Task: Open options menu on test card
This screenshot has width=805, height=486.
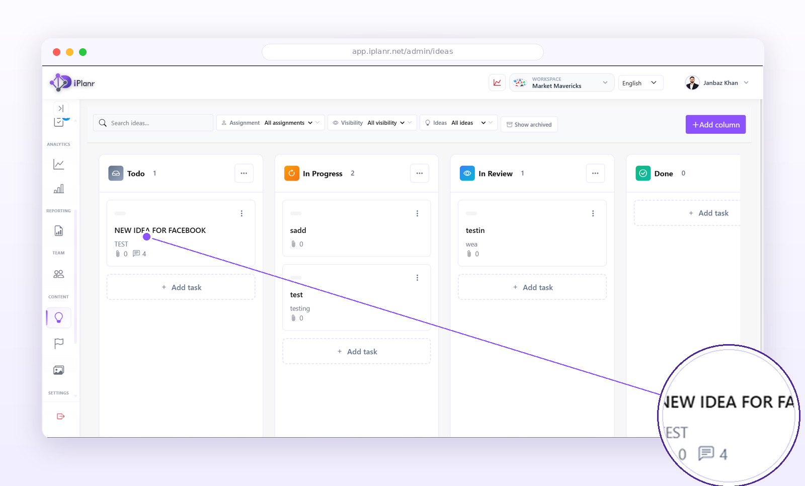Action: (x=417, y=278)
